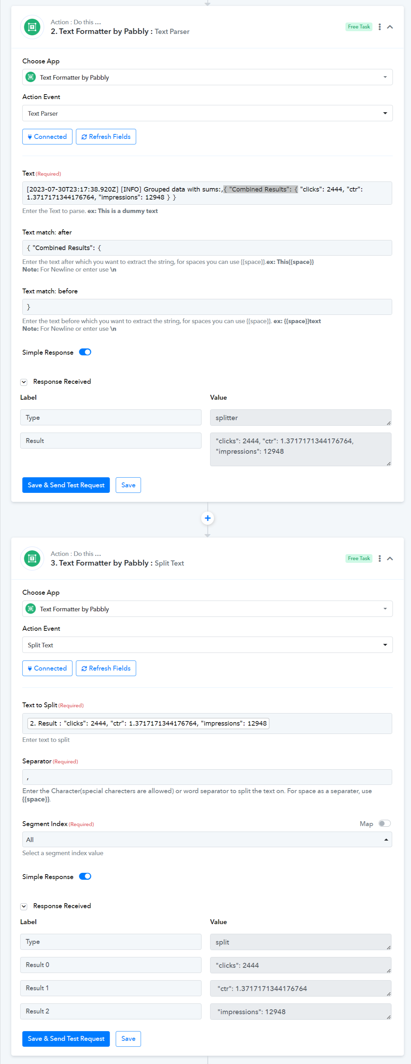Open the Segment Index dropdown showing All
Viewport: 411px width, 1064px height.
[x=207, y=839]
